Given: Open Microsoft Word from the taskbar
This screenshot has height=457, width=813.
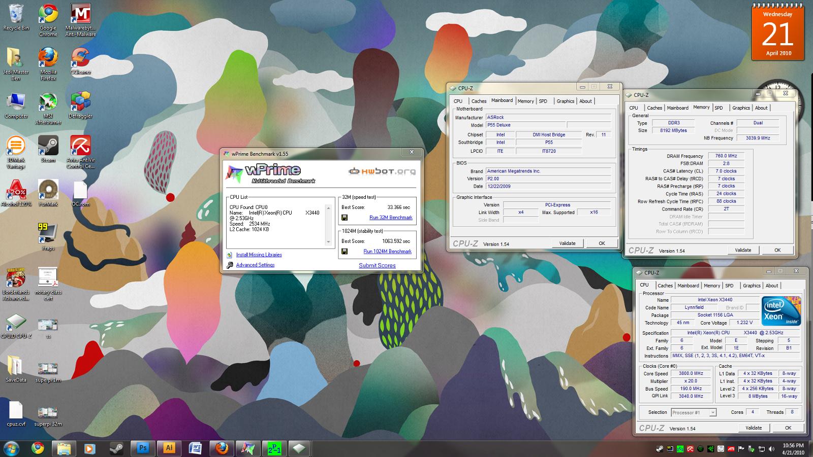Looking at the screenshot, I should click(196, 448).
